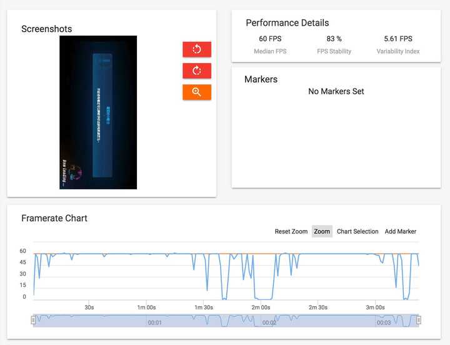The width and height of the screenshot is (450, 345).
Task: Grab the right handle of the range navigator
Action: tap(419, 320)
